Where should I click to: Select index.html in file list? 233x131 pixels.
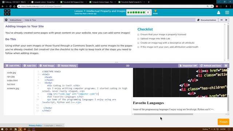coord(12,80)
